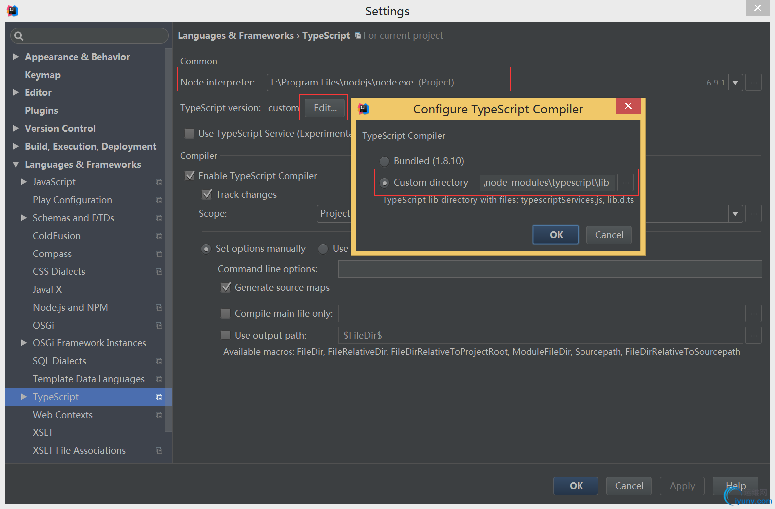Click project-level icon next to Node.js and NPM
Image resolution: width=775 pixels, height=509 pixels.
point(159,308)
